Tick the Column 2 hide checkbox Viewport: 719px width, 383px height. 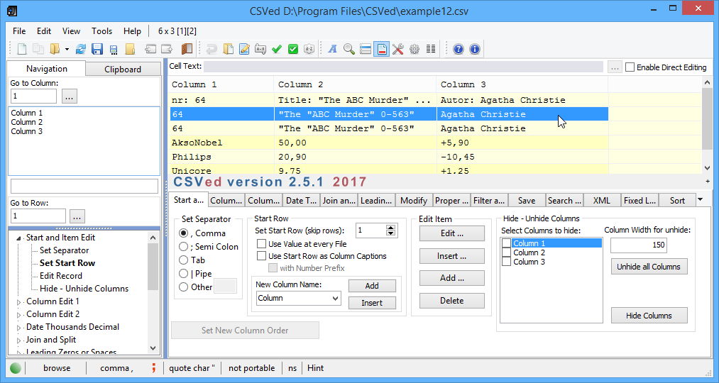click(x=507, y=252)
